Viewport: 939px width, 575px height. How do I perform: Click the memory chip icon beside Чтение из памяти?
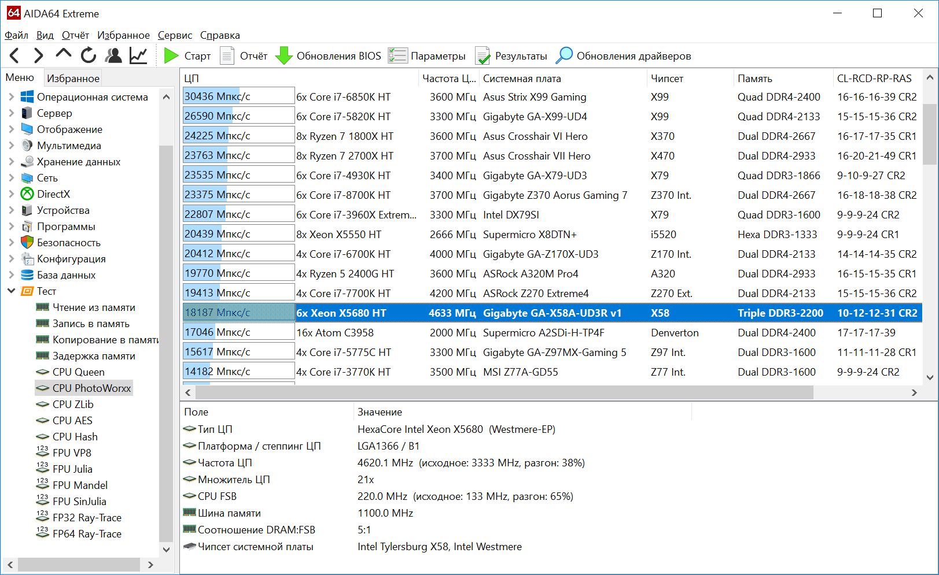[x=43, y=307]
